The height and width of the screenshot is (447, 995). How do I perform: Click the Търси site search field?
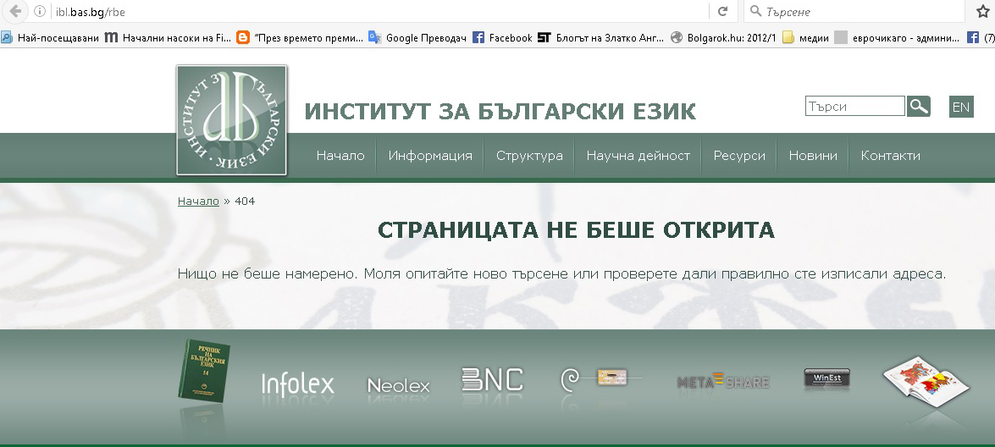pyautogui.click(x=854, y=107)
